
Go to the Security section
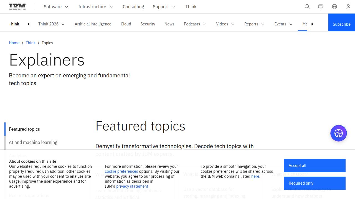148,24
